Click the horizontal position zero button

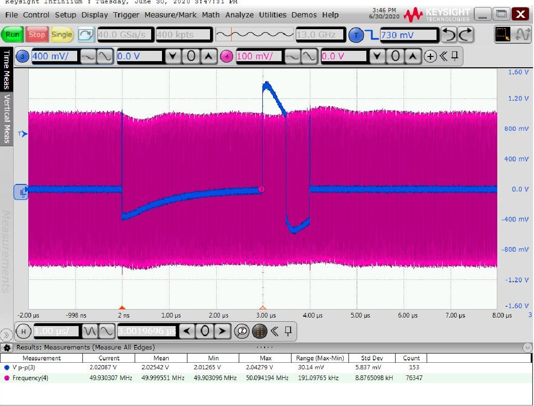point(205,331)
